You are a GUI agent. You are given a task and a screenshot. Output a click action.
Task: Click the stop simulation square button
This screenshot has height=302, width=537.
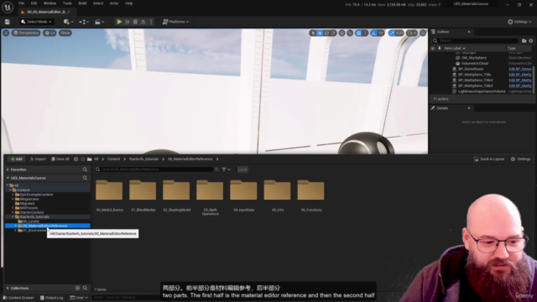(x=135, y=22)
